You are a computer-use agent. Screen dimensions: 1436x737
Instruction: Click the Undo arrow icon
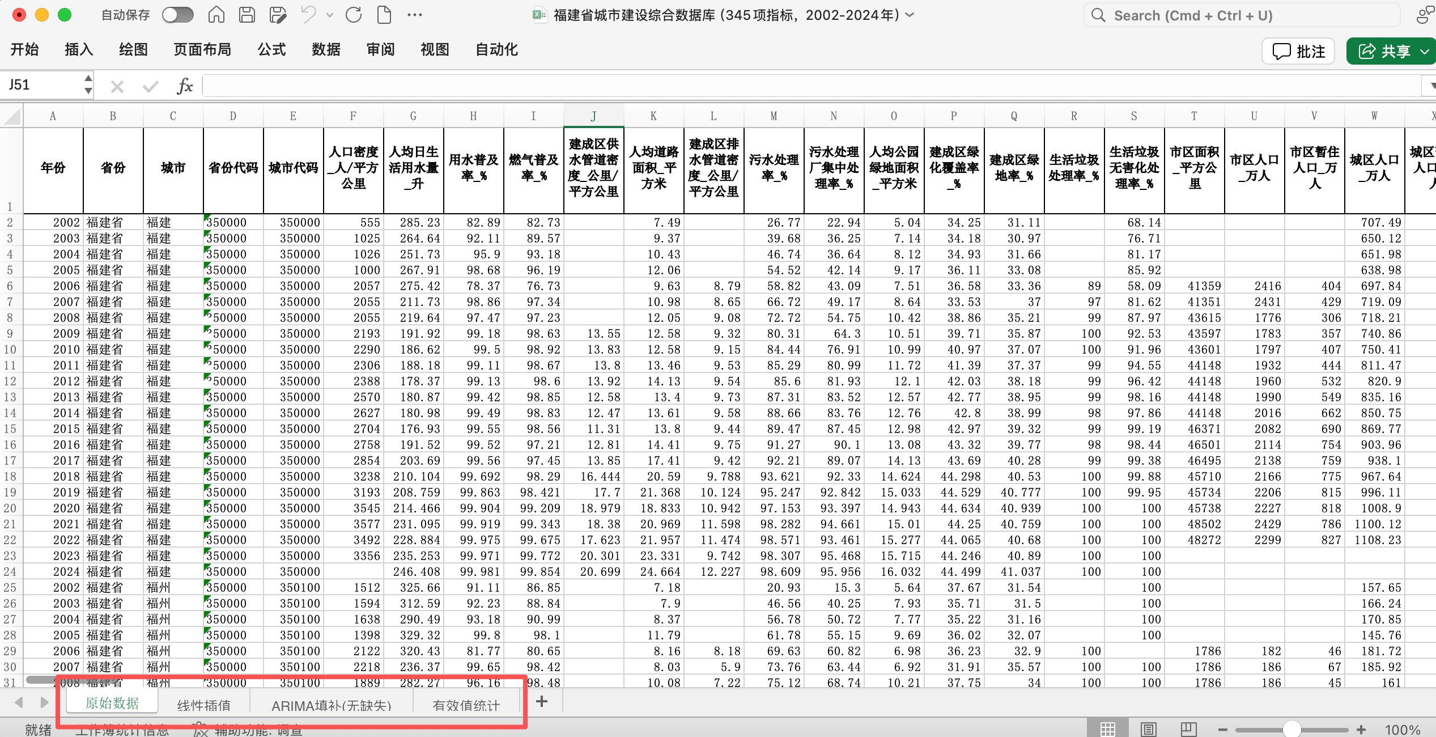click(x=309, y=15)
